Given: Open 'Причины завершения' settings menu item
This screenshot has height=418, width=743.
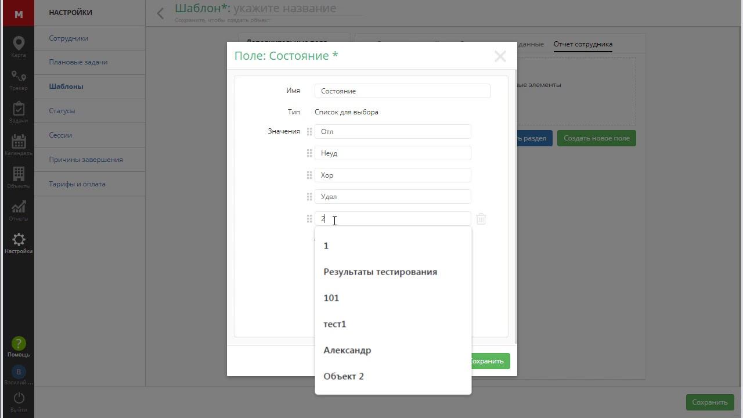Looking at the screenshot, I should click(86, 160).
